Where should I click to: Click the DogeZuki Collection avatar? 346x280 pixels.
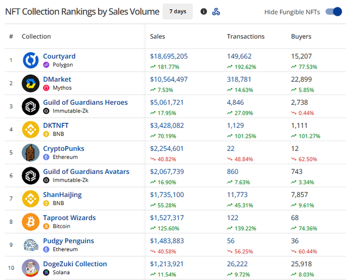31,268
